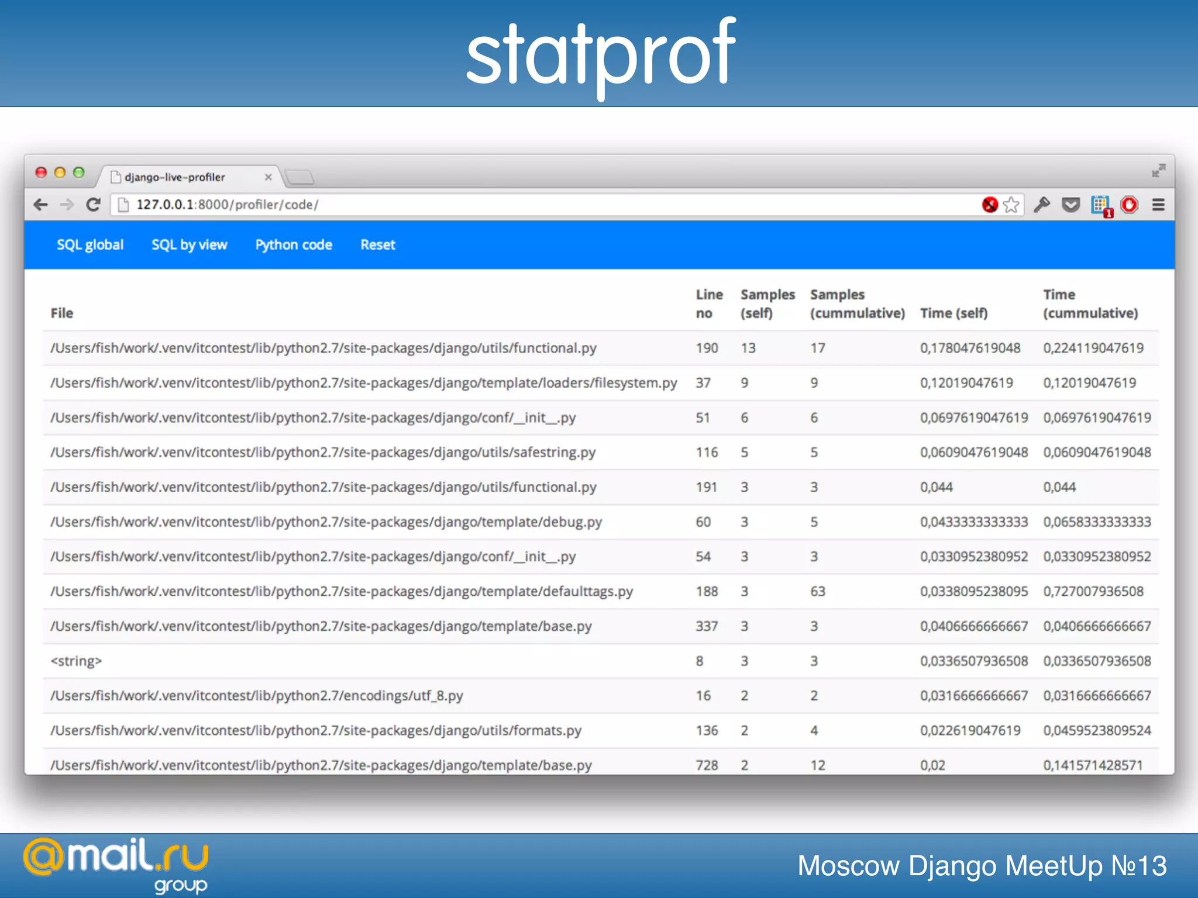Open a new browser tab

[x=300, y=177]
